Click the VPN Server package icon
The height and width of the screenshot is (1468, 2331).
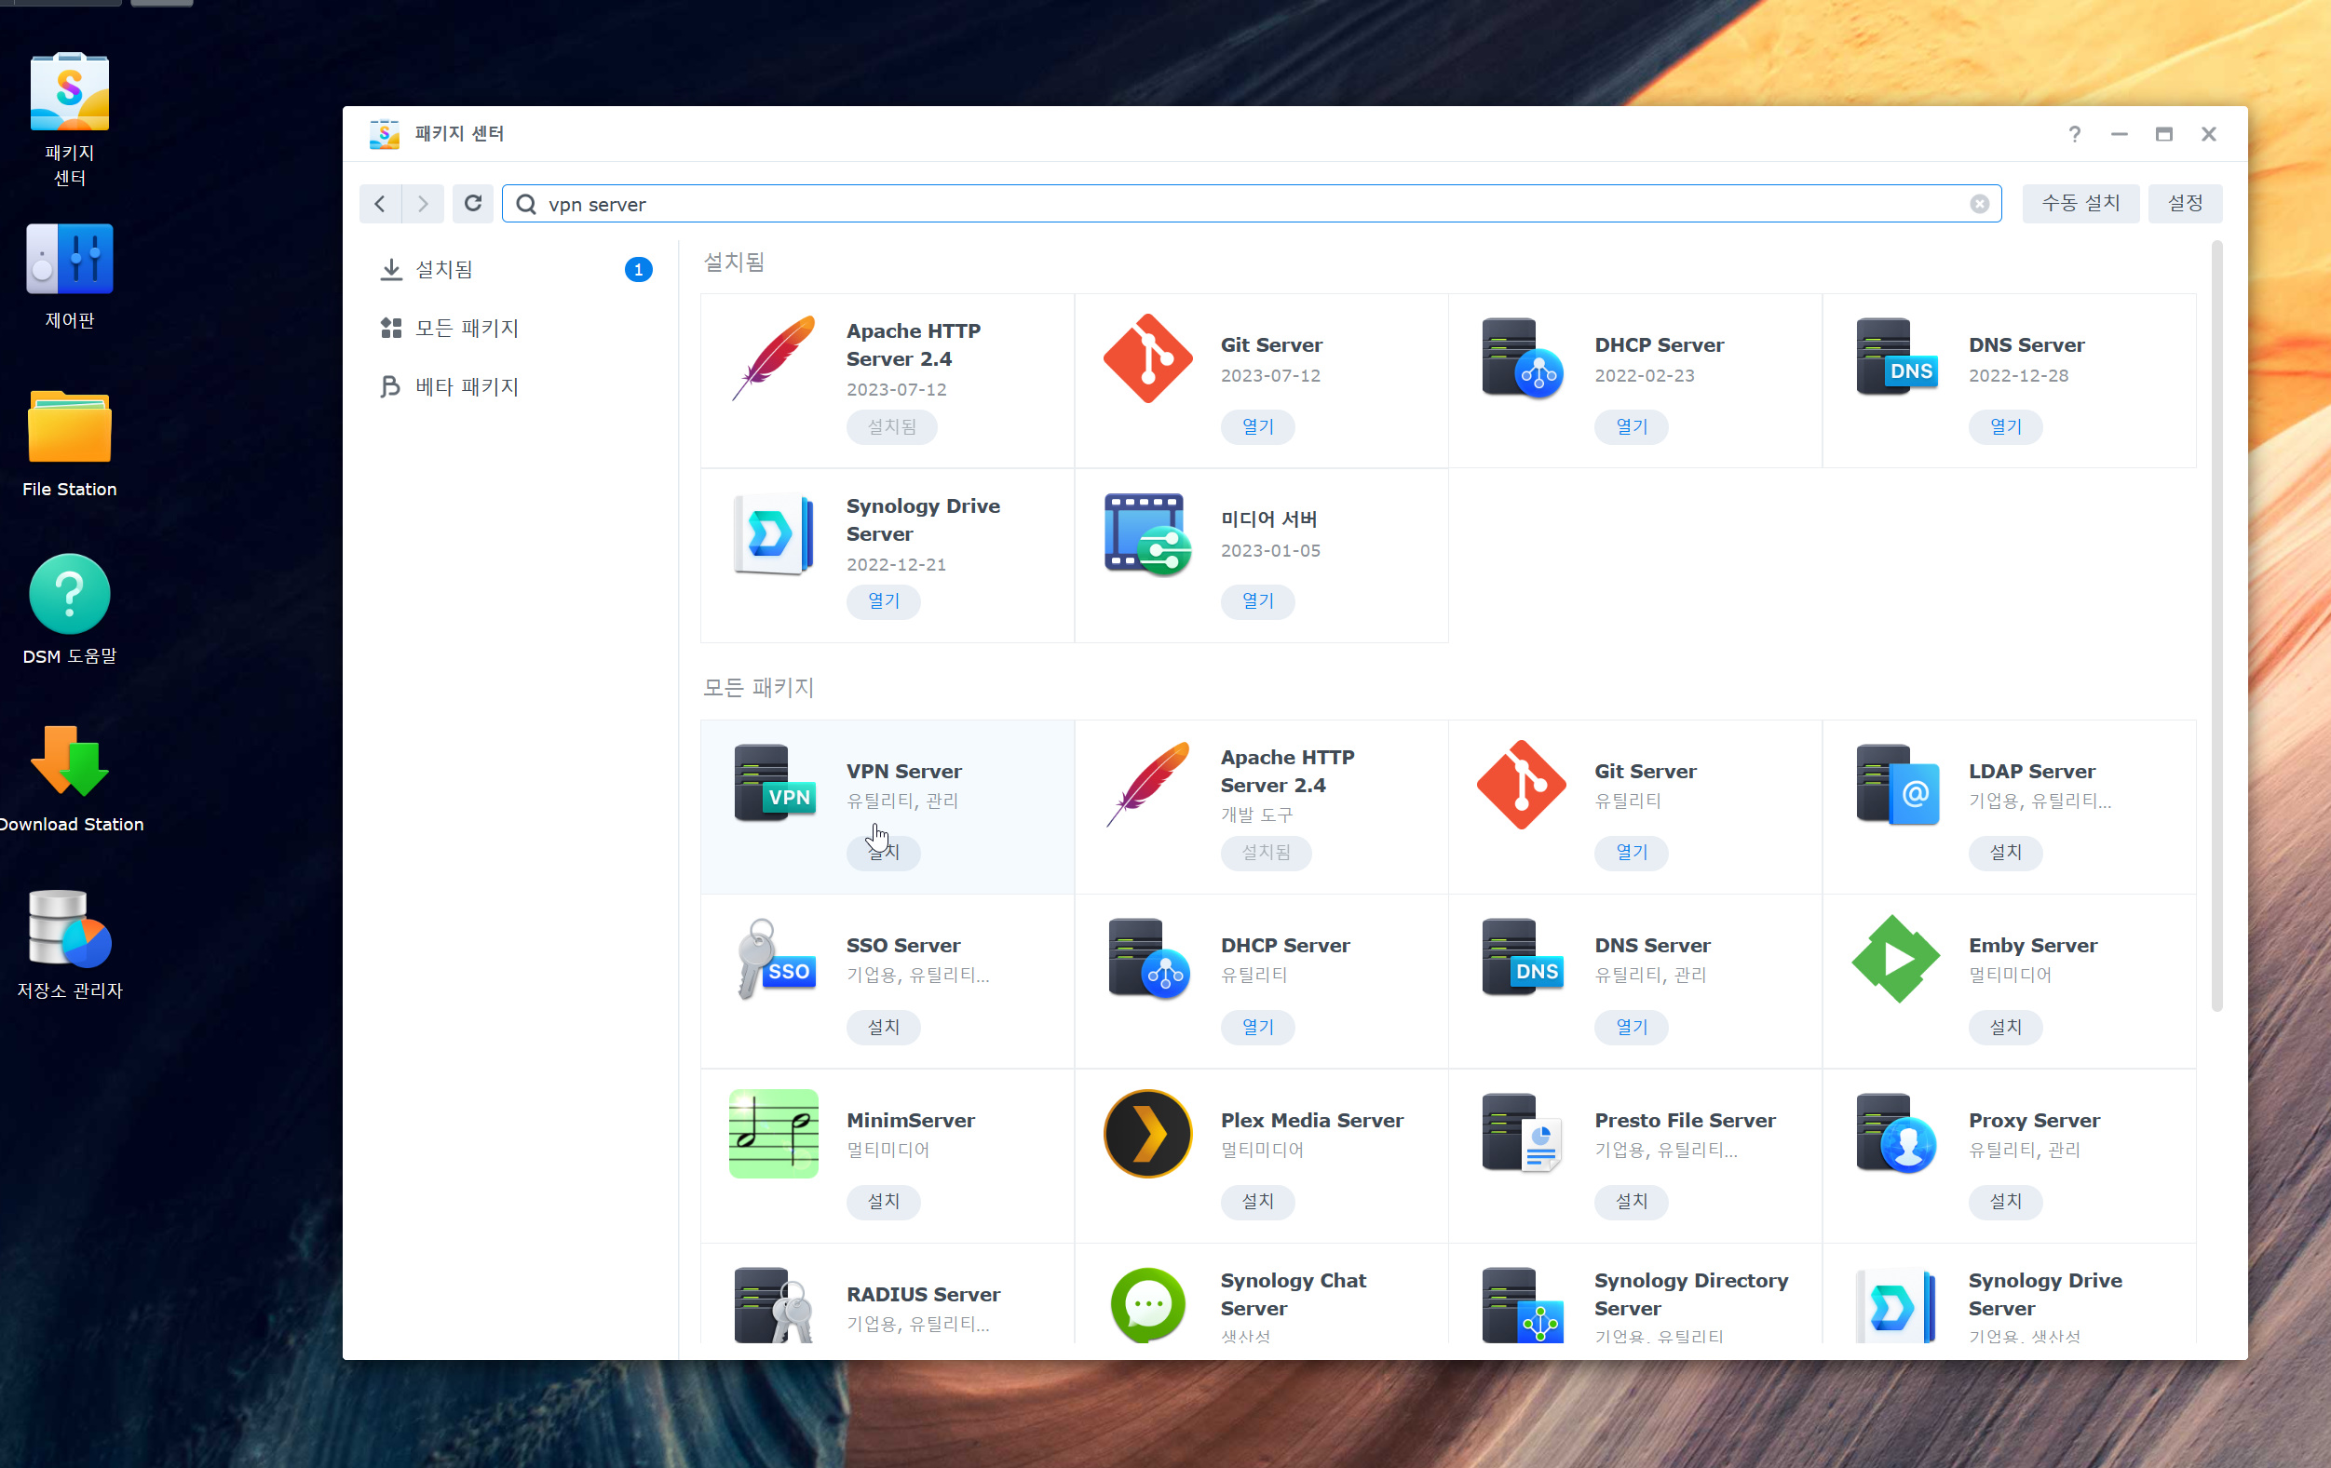tap(774, 783)
